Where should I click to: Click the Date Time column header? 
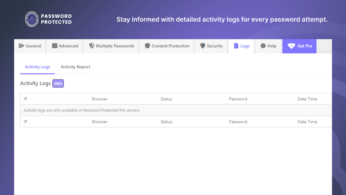click(x=307, y=99)
